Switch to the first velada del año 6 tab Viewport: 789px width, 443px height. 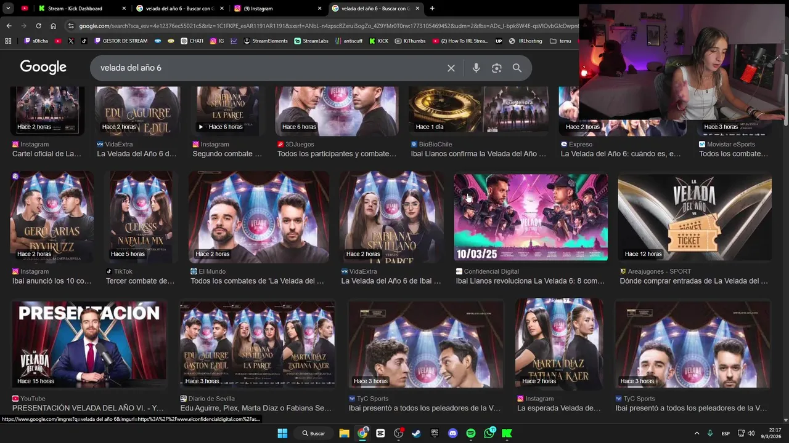tap(180, 9)
